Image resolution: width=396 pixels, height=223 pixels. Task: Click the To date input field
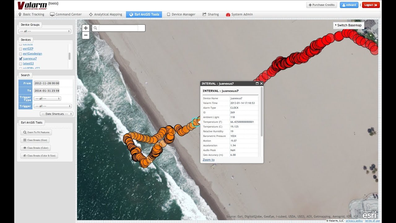click(46, 91)
